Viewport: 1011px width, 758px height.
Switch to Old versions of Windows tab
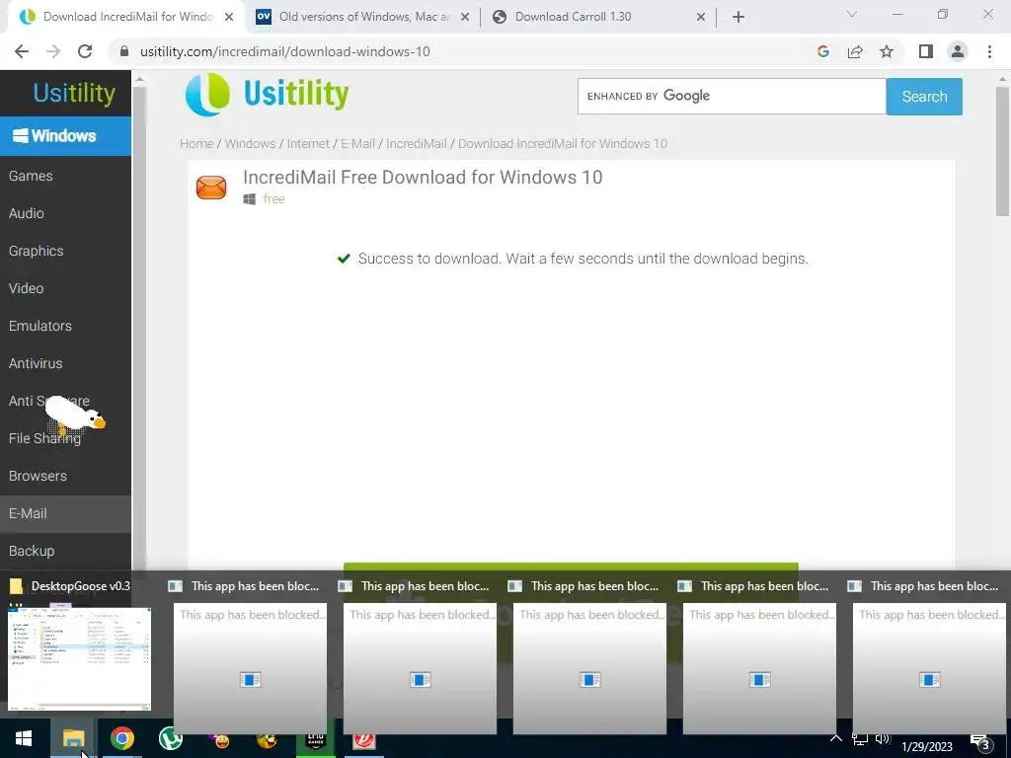(x=363, y=17)
